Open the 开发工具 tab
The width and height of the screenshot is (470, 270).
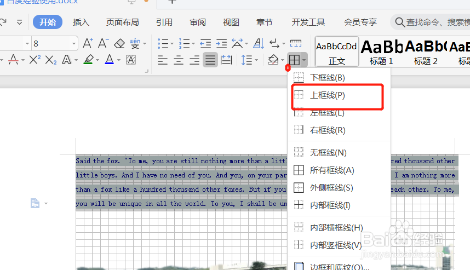pyautogui.click(x=308, y=22)
